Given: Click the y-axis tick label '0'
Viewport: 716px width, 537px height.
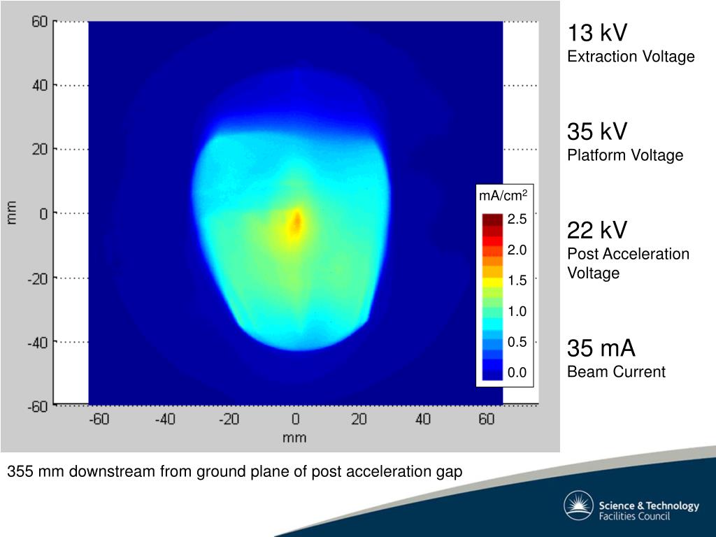Looking at the screenshot, I should 43,213.
